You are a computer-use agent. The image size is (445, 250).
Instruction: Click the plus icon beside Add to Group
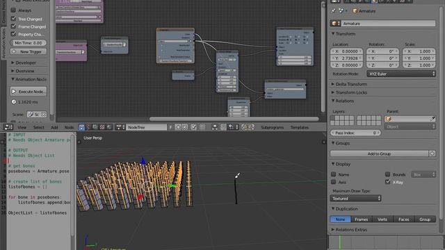click(x=432, y=153)
